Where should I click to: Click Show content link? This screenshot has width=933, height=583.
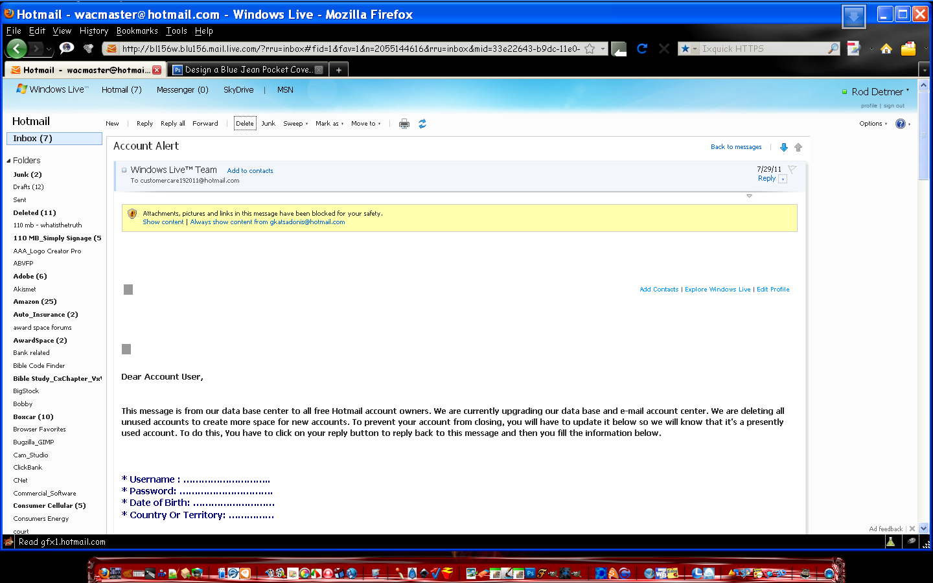163,222
